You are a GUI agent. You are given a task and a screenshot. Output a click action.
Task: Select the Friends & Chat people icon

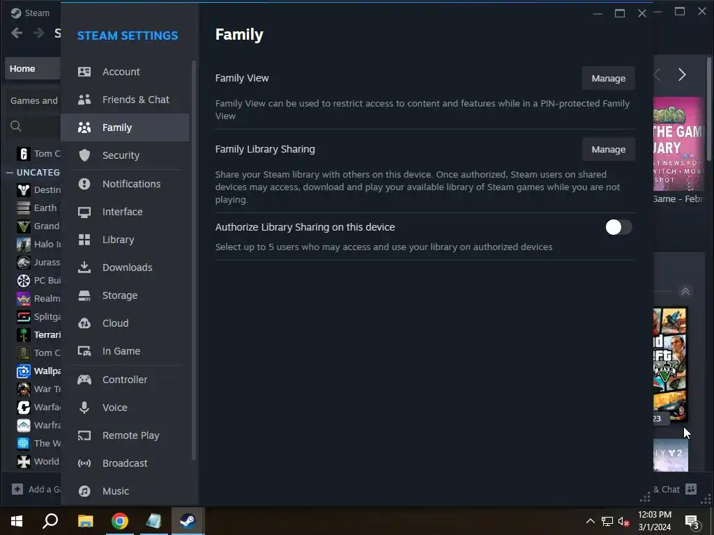84,99
